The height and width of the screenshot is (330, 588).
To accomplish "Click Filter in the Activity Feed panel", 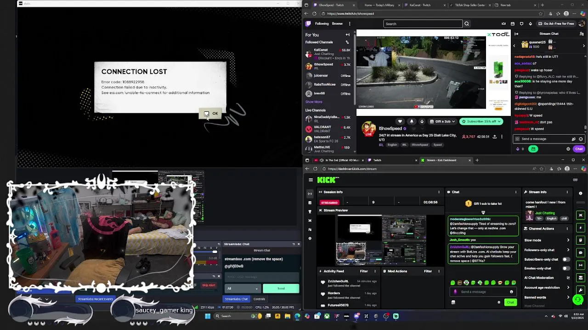I will (363, 271).
